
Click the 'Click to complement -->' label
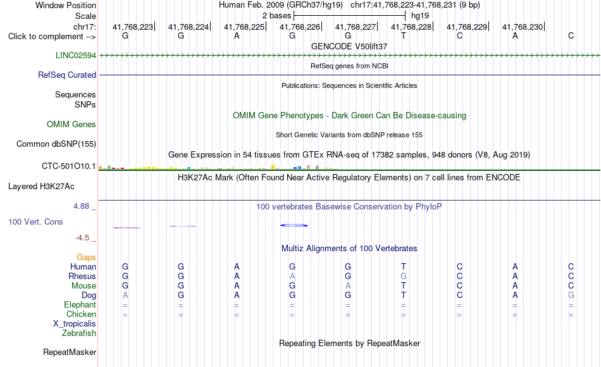pos(52,37)
